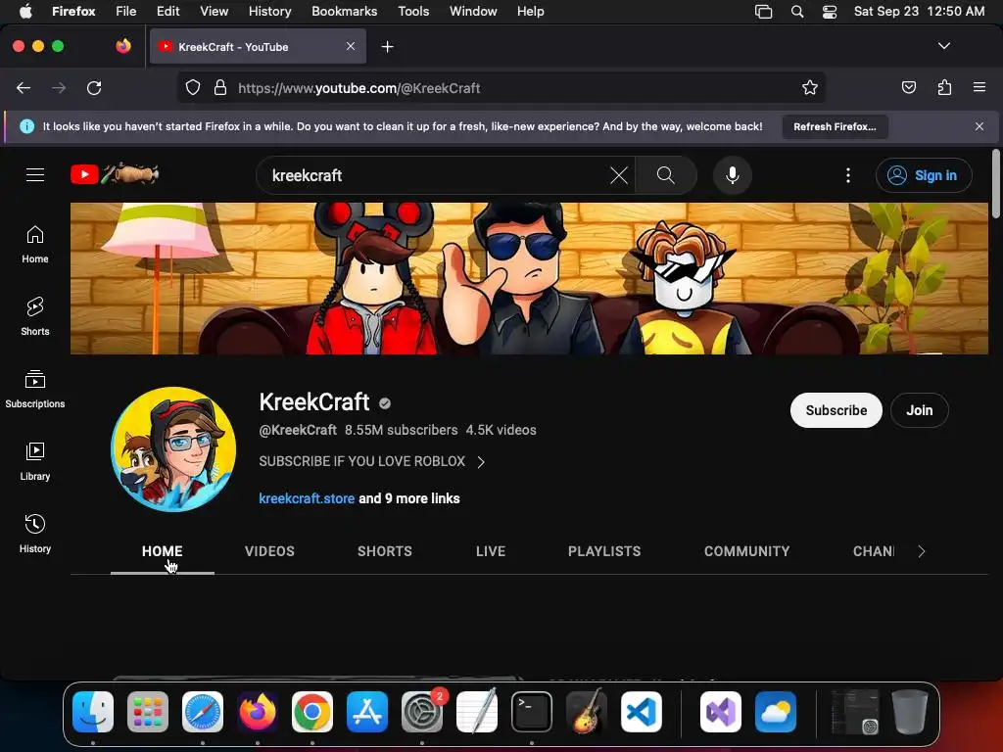
Task: Open the kreekcraft.store link
Action: tap(307, 498)
